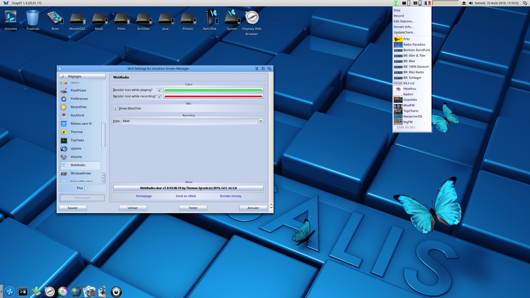Click the settings list scroll-down arrow
The height and width of the screenshot is (298, 530).
104,181
